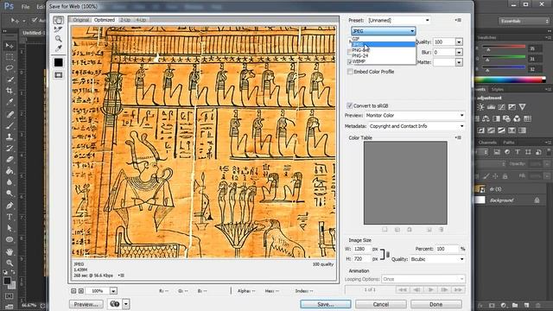
Task: Open the Optimize panel flyout menu icon
Action: (458, 20)
